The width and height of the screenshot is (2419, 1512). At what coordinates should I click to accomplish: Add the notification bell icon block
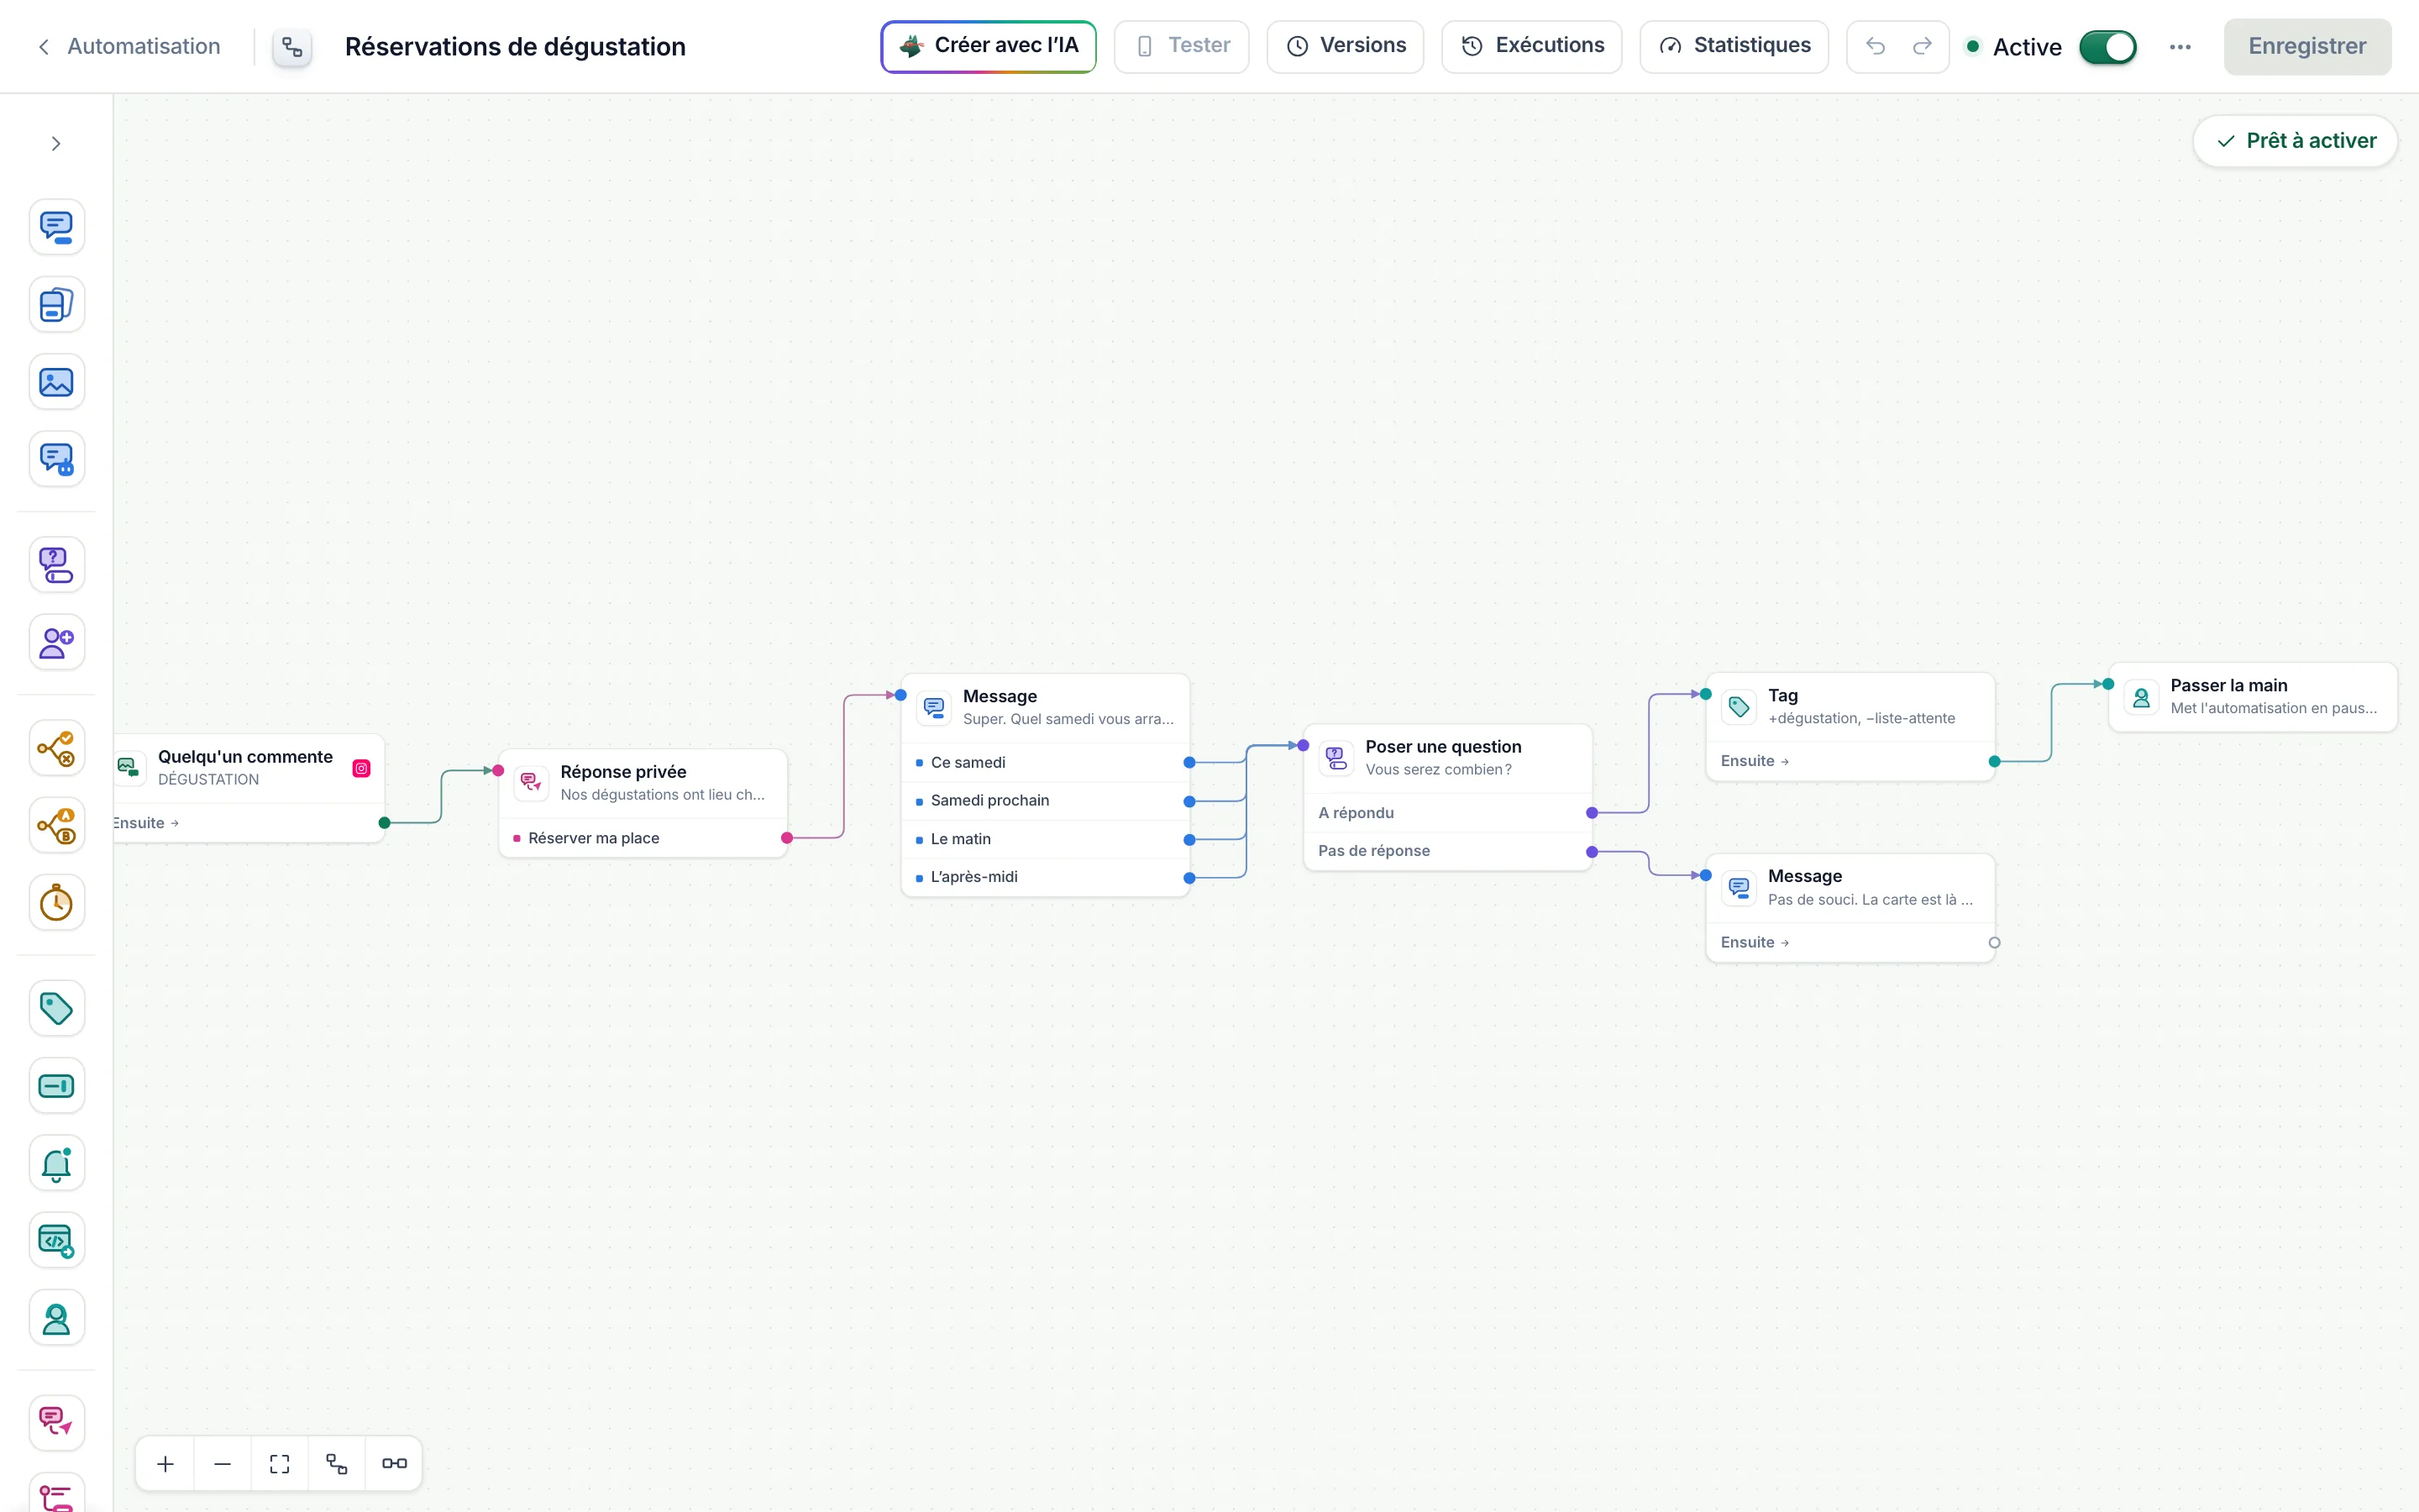click(56, 1163)
